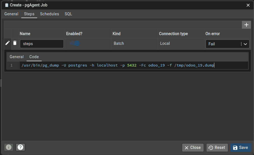Click the port number 5432 in code
The height and width of the screenshot is (155, 254).
coord(132,65)
